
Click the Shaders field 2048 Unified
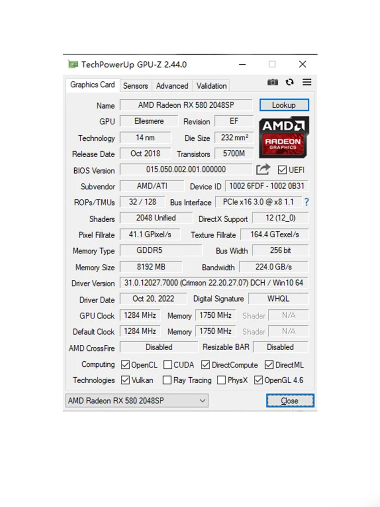(x=156, y=218)
